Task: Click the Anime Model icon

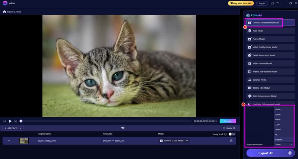Action: coord(250,39)
